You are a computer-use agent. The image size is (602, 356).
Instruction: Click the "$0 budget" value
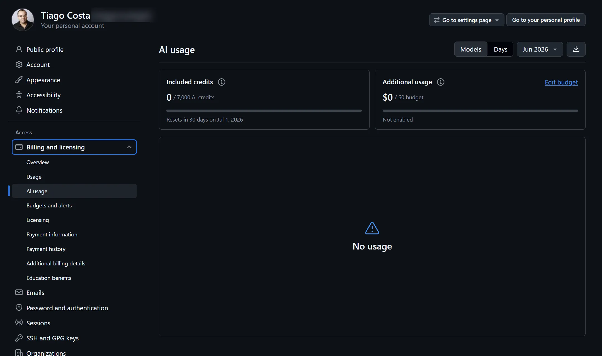pyautogui.click(x=411, y=97)
